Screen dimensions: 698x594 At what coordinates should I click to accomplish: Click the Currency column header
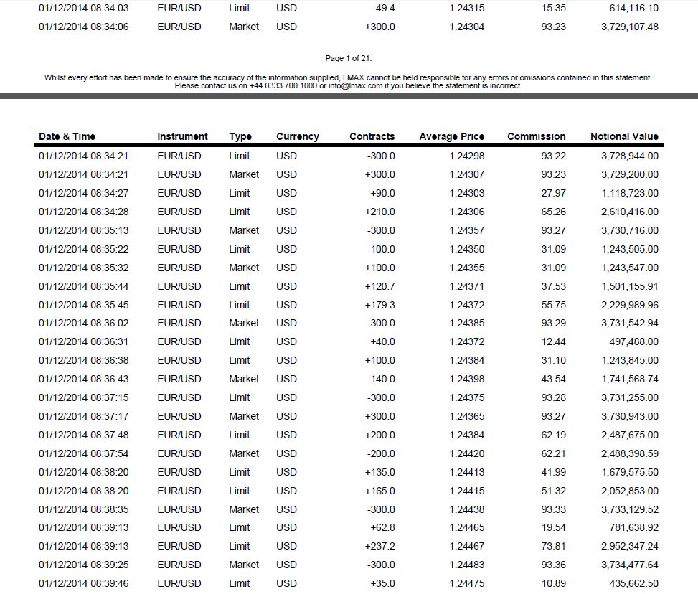298,137
